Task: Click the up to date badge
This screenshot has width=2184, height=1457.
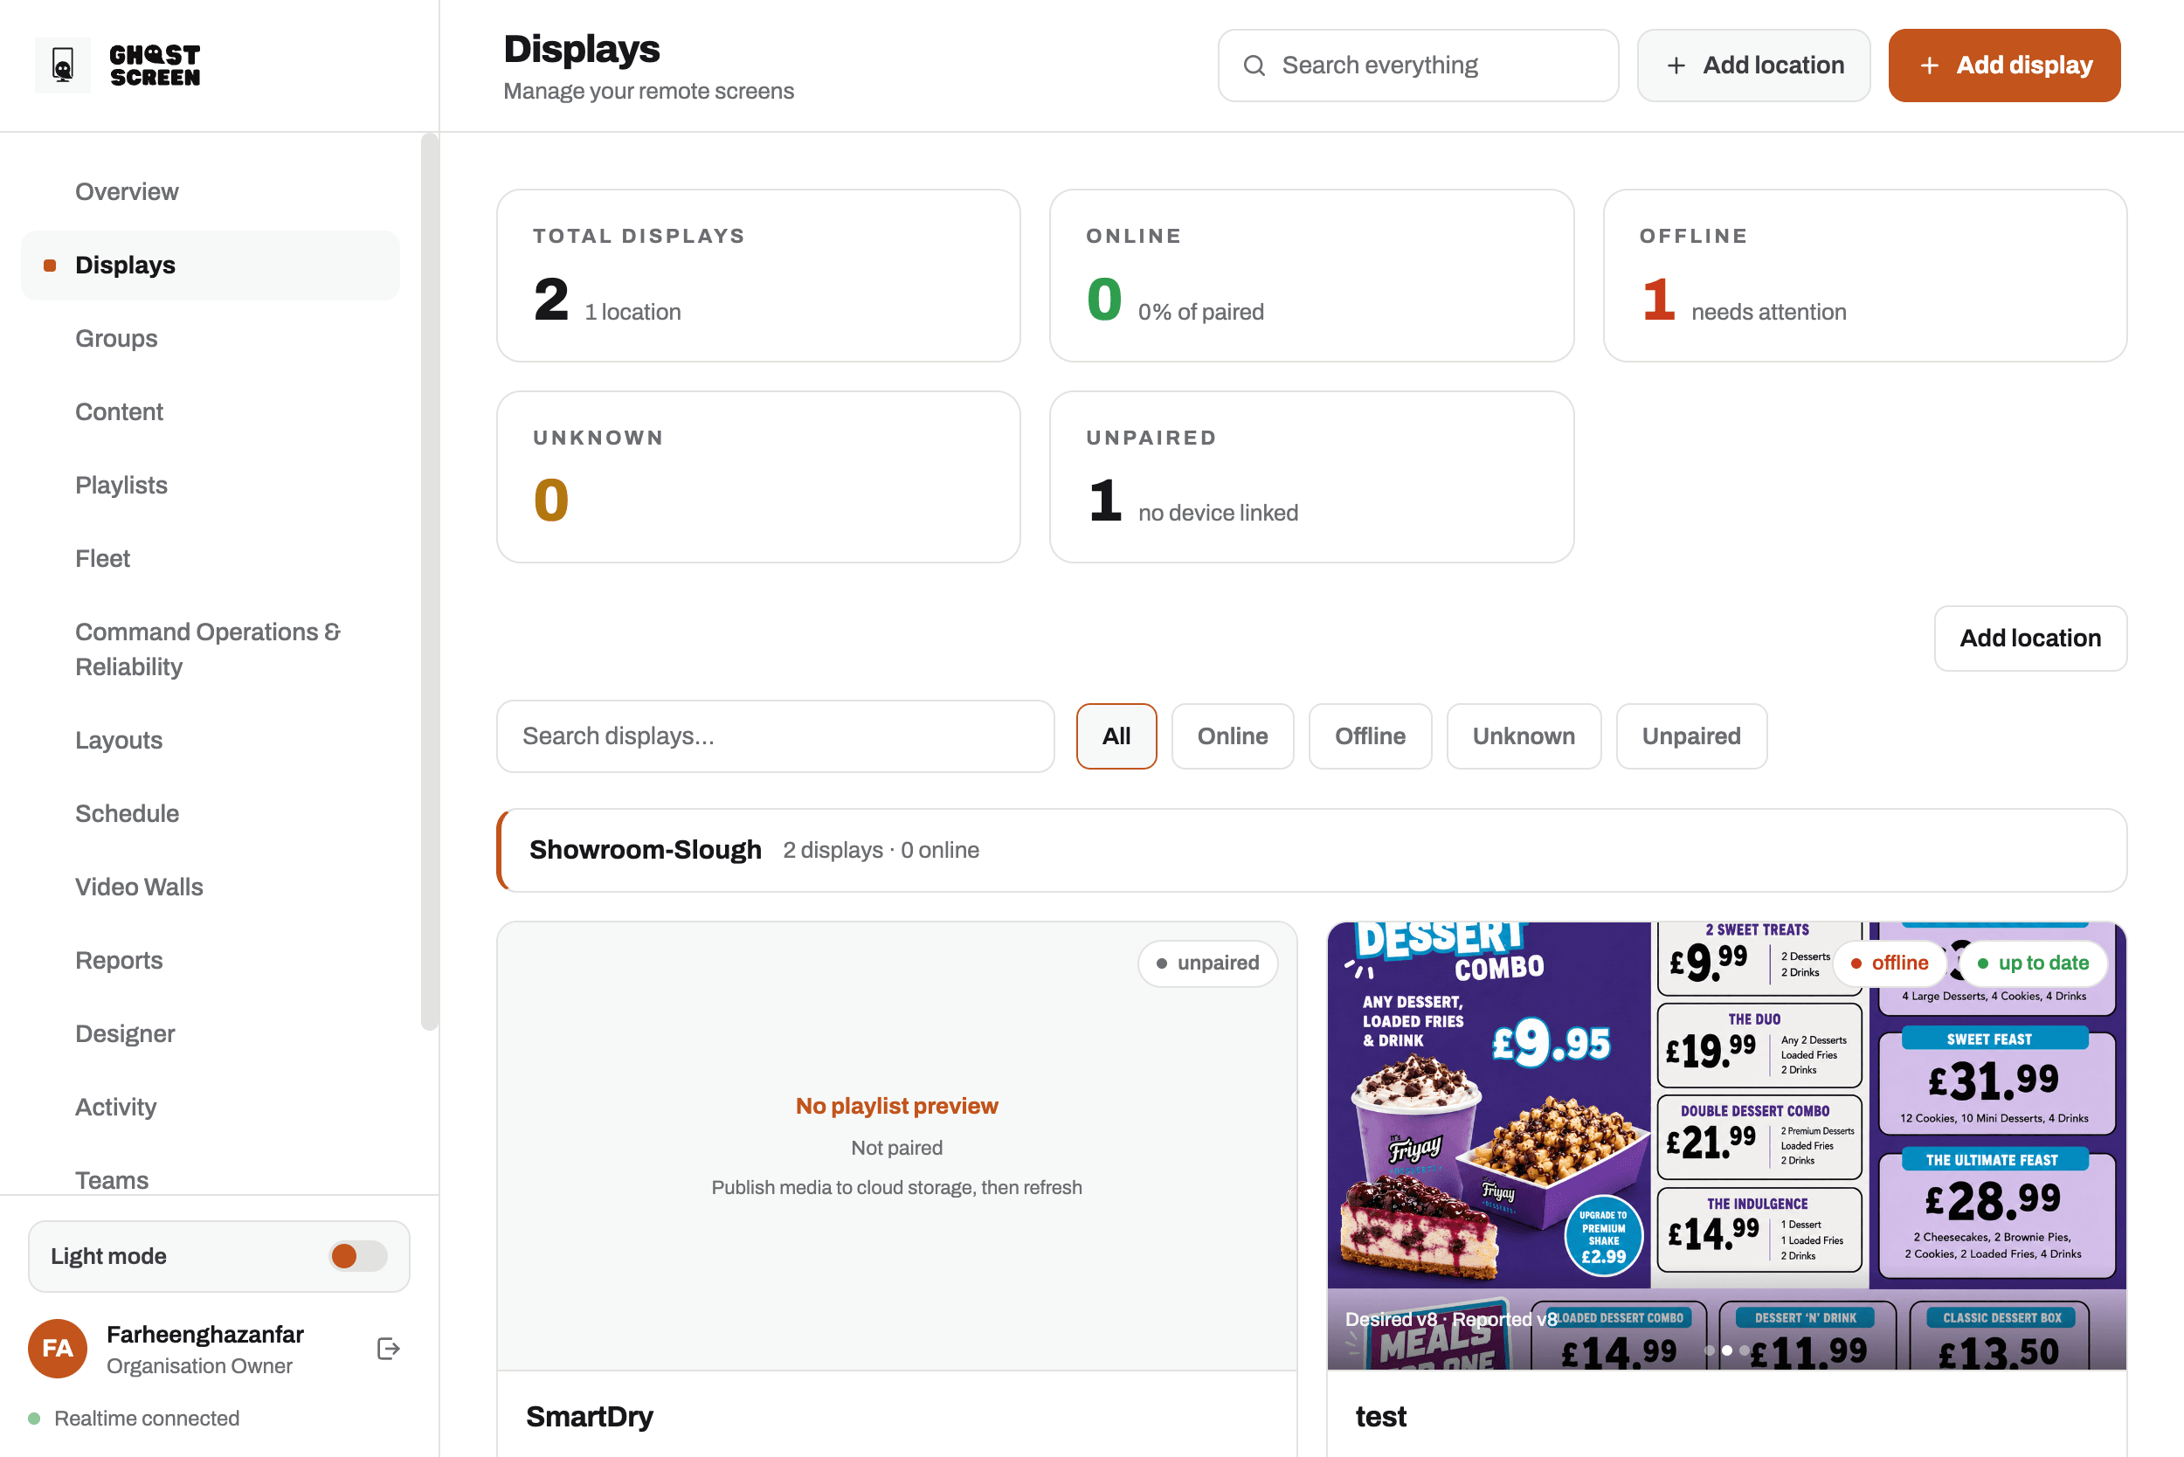Action: coord(2034,963)
